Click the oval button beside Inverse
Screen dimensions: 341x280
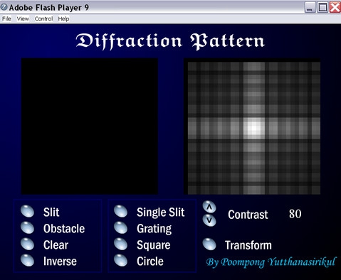pos(27,260)
